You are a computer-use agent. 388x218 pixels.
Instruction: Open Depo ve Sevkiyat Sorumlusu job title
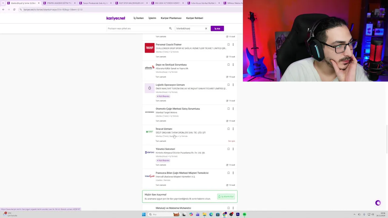(171, 64)
